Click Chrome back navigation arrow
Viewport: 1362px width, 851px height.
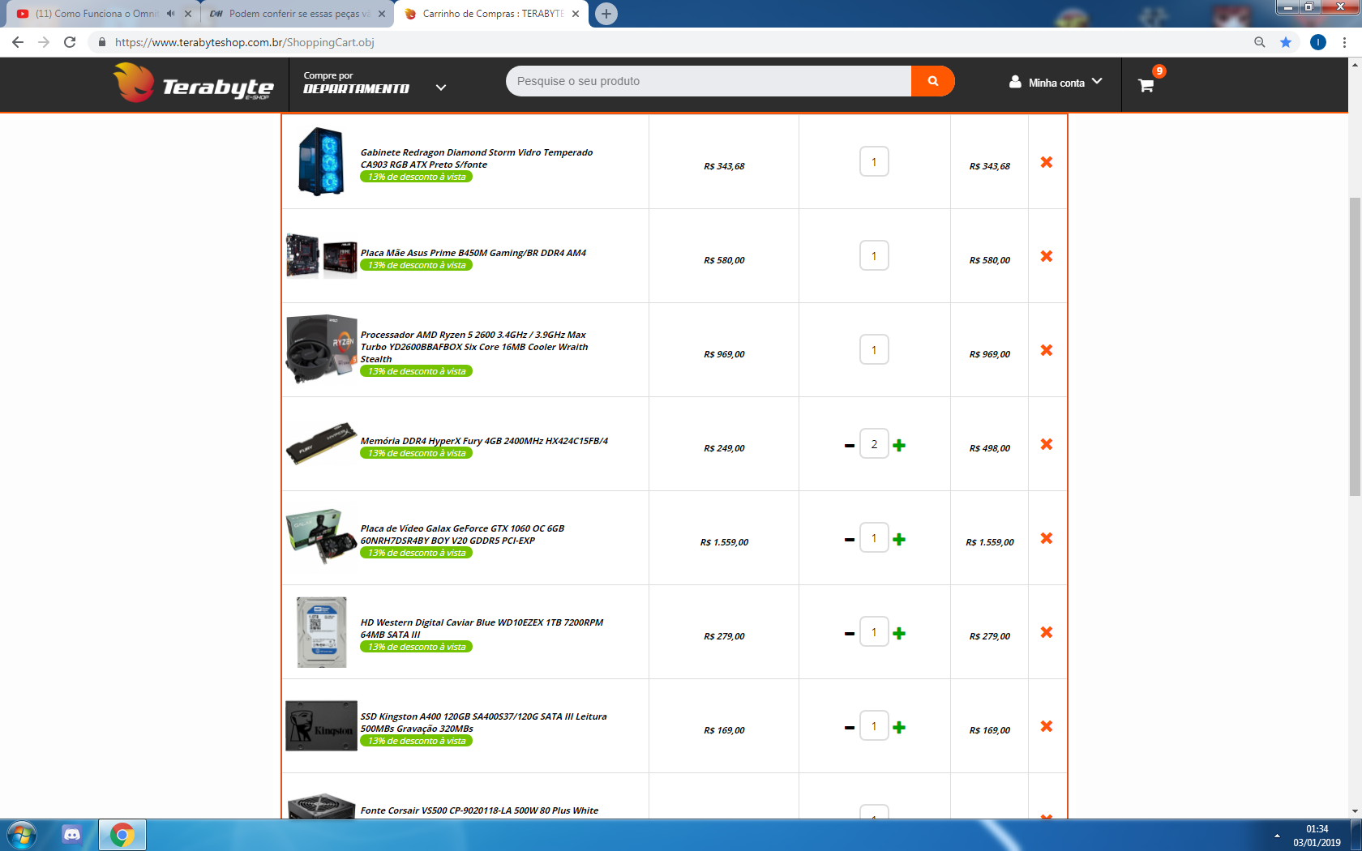pyautogui.click(x=18, y=42)
